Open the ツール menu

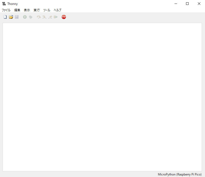pos(47,10)
